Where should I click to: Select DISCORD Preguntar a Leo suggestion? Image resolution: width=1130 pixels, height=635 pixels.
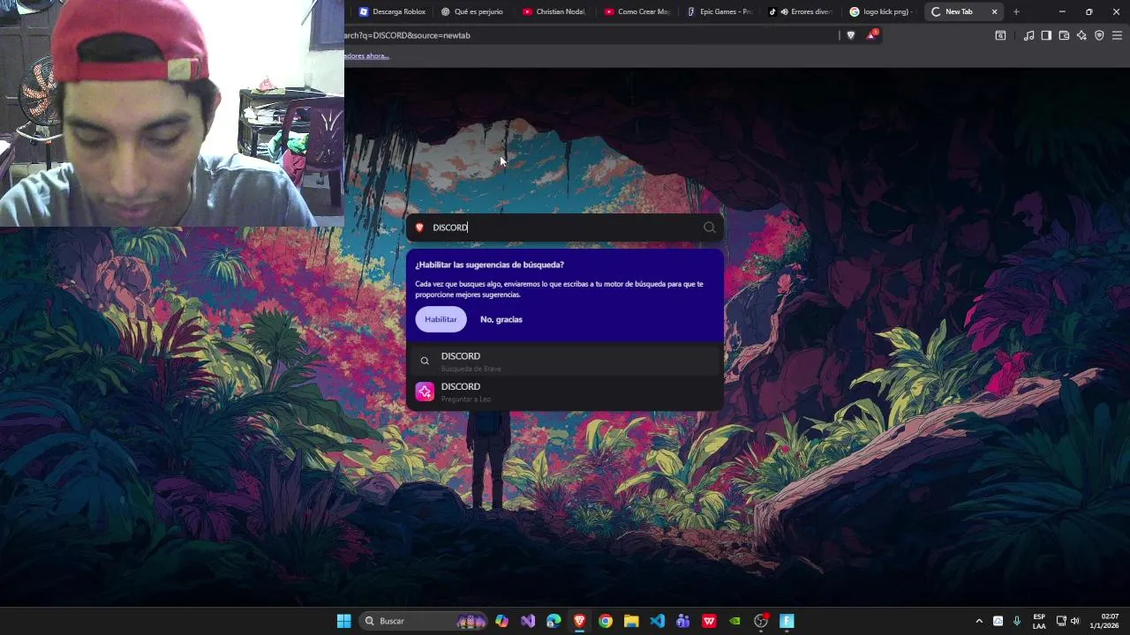tap(565, 392)
